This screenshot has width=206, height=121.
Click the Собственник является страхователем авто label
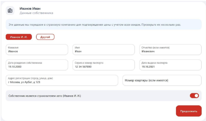[45, 96]
